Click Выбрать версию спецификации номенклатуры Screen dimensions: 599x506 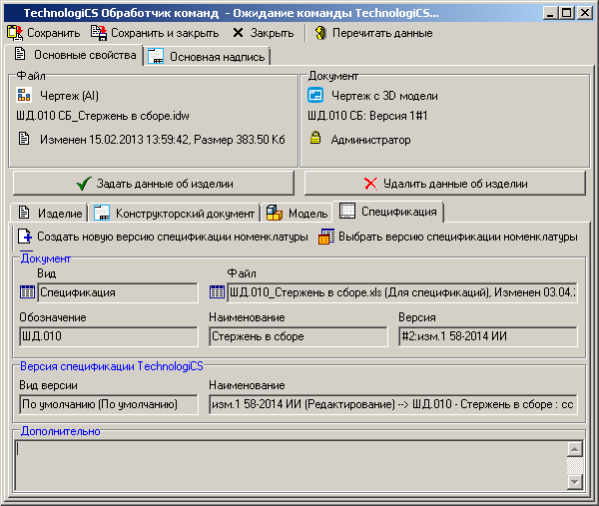pos(448,238)
